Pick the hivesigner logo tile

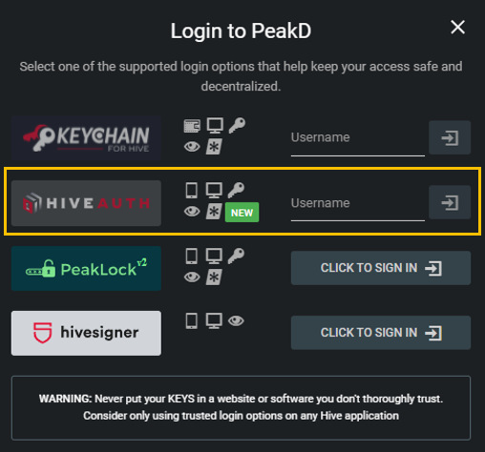pos(86,333)
